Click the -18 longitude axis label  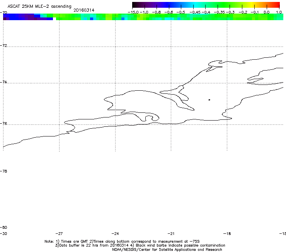click(227, 233)
